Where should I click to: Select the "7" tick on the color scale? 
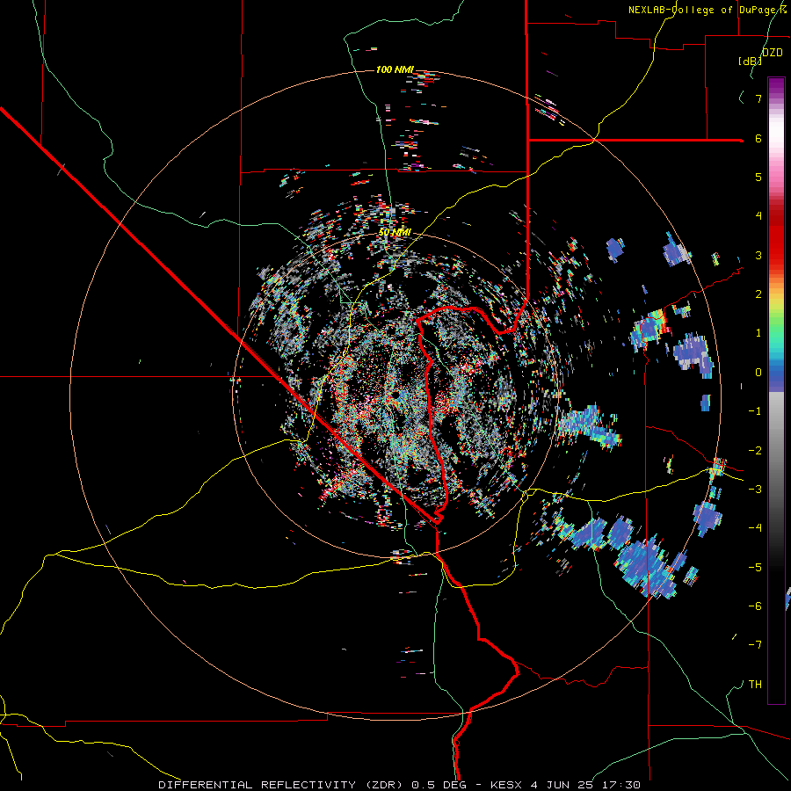(x=758, y=98)
